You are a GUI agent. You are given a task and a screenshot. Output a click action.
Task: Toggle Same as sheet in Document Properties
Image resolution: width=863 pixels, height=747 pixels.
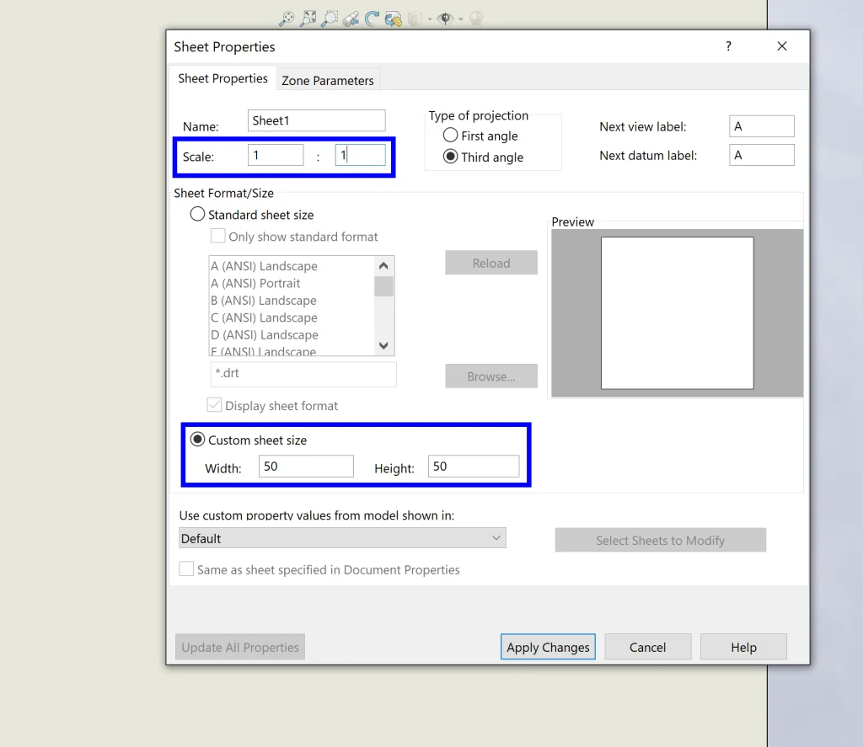[x=186, y=568]
